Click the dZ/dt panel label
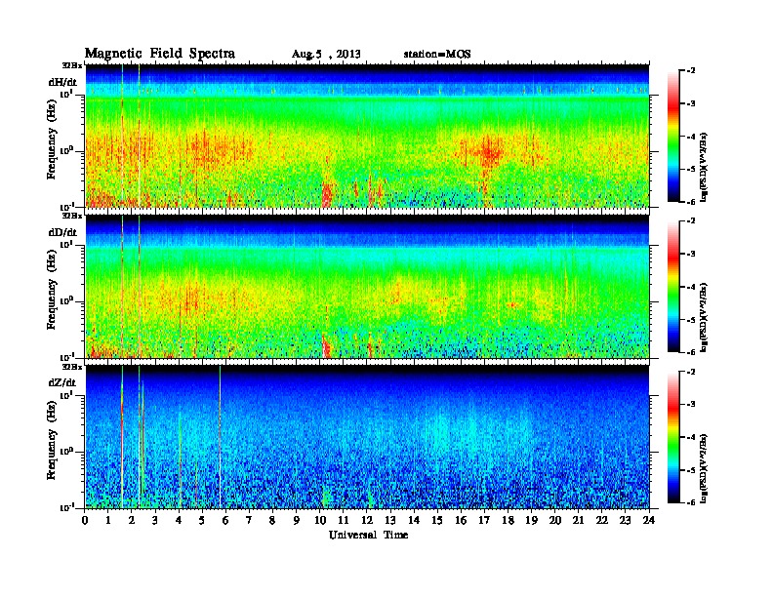 [62, 382]
